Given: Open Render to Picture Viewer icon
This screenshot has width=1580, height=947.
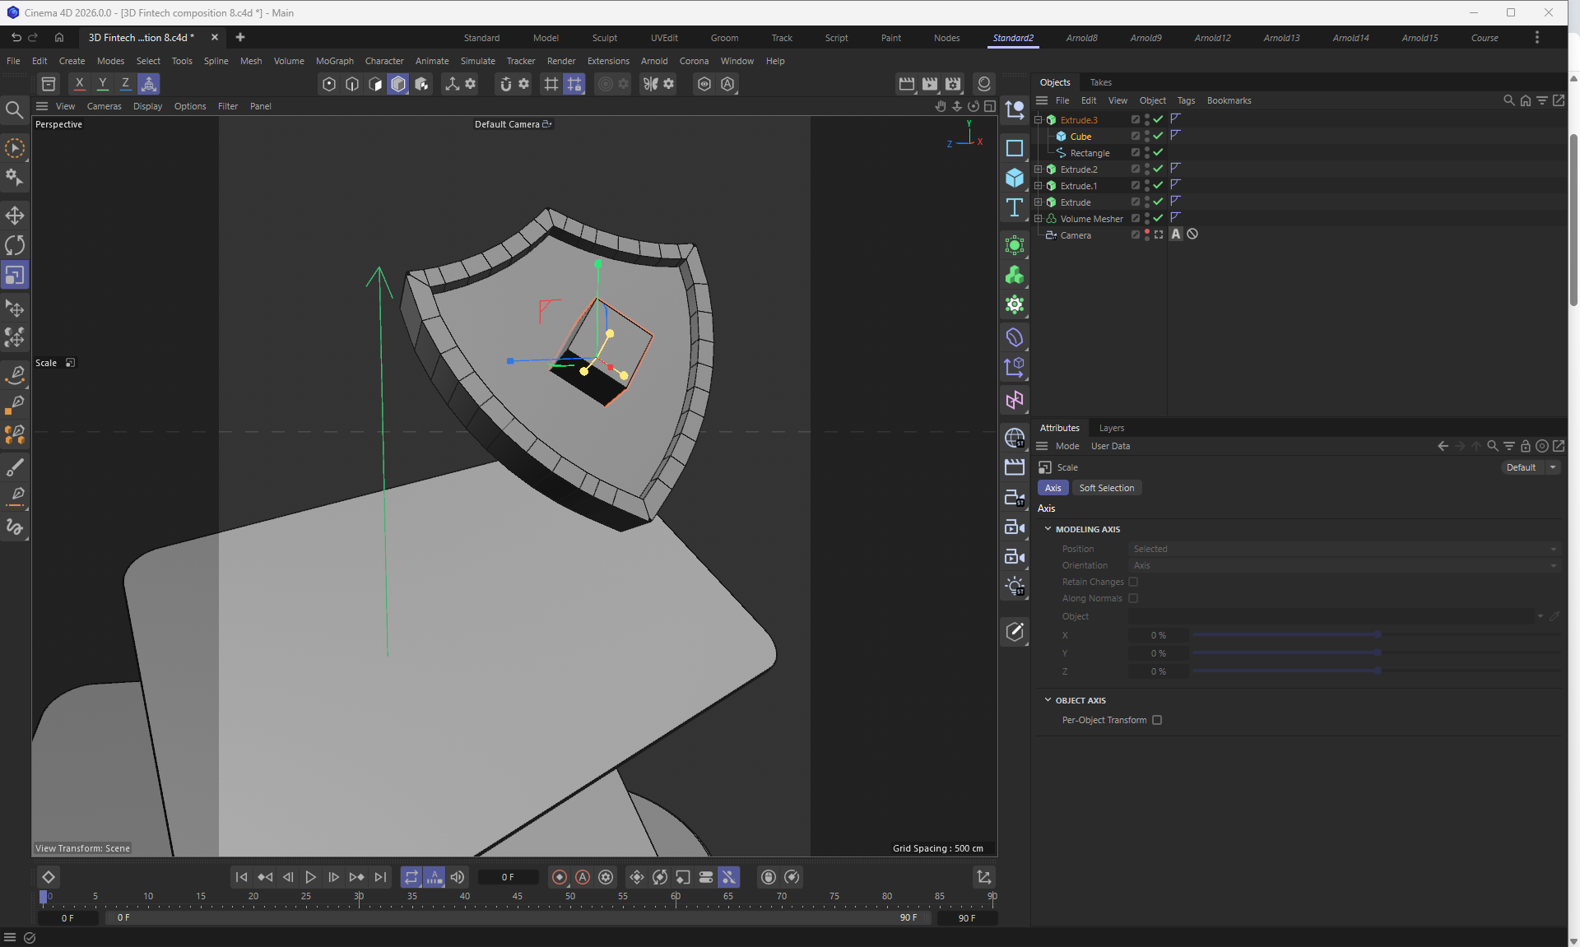Looking at the screenshot, I should [929, 84].
